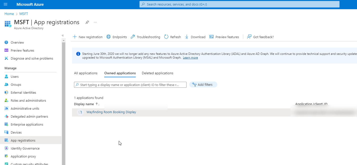The width and height of the screenshot is (357, 165).
Task: Open the Azure portal hamburger menu
Action: pos(5,4)
